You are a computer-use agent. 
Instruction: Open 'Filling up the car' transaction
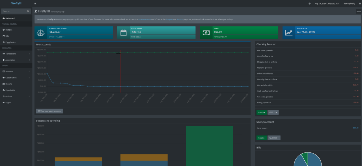tap(264, 102)
